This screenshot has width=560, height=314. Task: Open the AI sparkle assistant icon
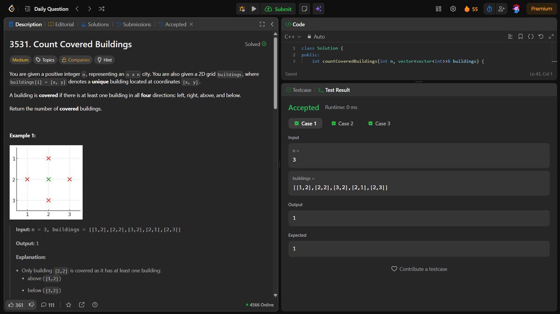(318, 9)
